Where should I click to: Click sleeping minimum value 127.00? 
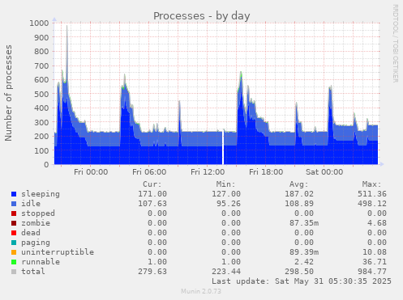[226, 194]
